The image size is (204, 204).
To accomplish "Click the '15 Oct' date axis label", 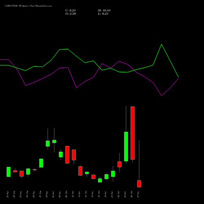I will (x=93, y=194).
